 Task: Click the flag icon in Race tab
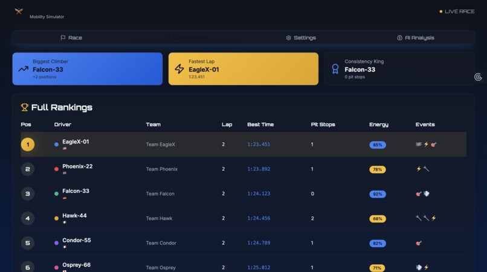click(63, 37)
